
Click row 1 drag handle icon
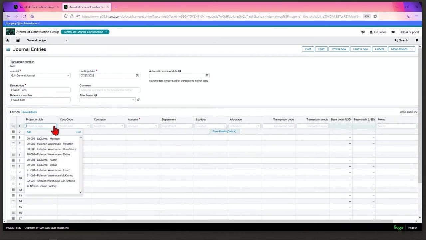click(13, 126)
